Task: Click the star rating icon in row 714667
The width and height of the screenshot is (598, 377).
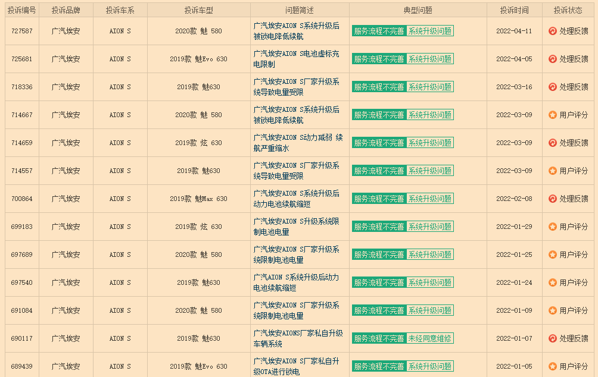Action: coord(552,115)
